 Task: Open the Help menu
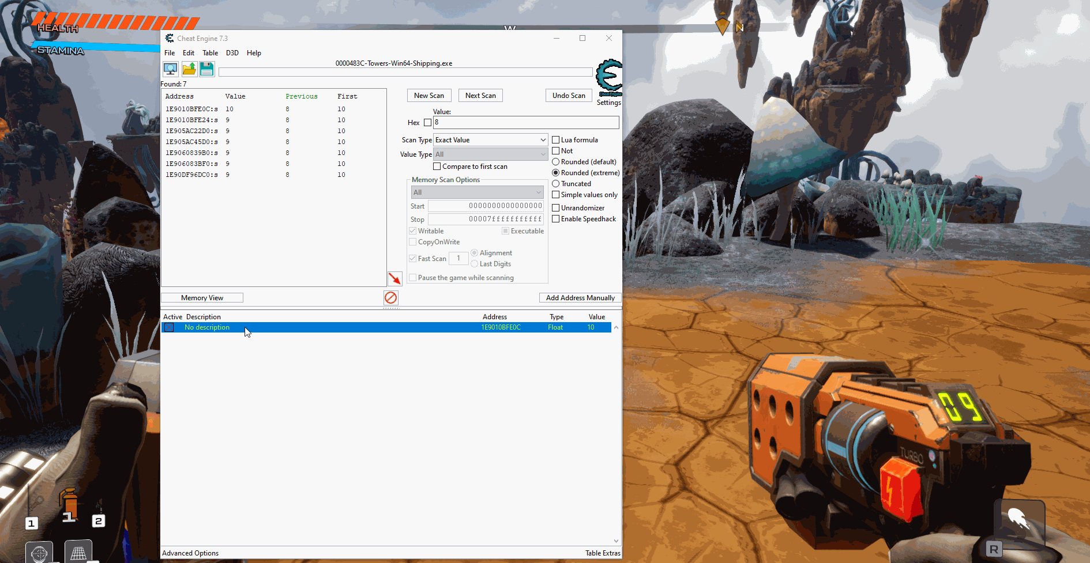click(x=254, y=53)
